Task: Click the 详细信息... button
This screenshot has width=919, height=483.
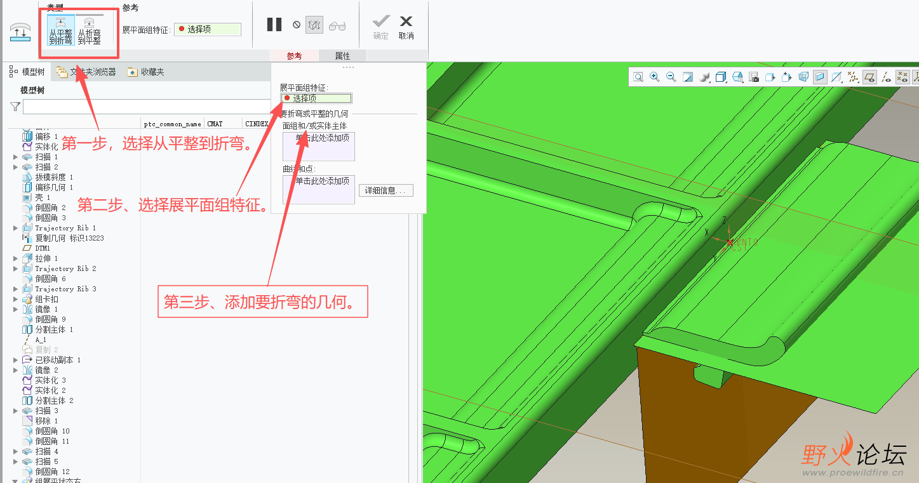Action: click(386, 190)
